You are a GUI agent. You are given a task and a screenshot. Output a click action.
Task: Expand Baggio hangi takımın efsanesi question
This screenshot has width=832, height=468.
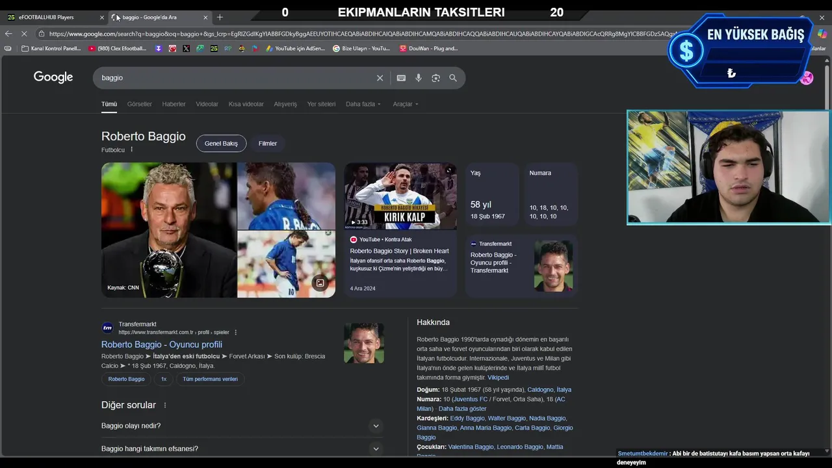(242, 448)
